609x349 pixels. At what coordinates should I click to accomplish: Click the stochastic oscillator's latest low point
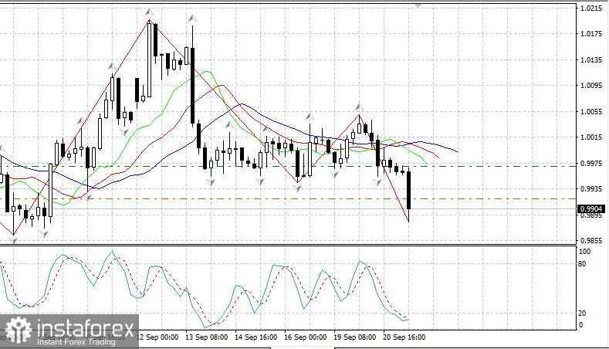(403, 320)
